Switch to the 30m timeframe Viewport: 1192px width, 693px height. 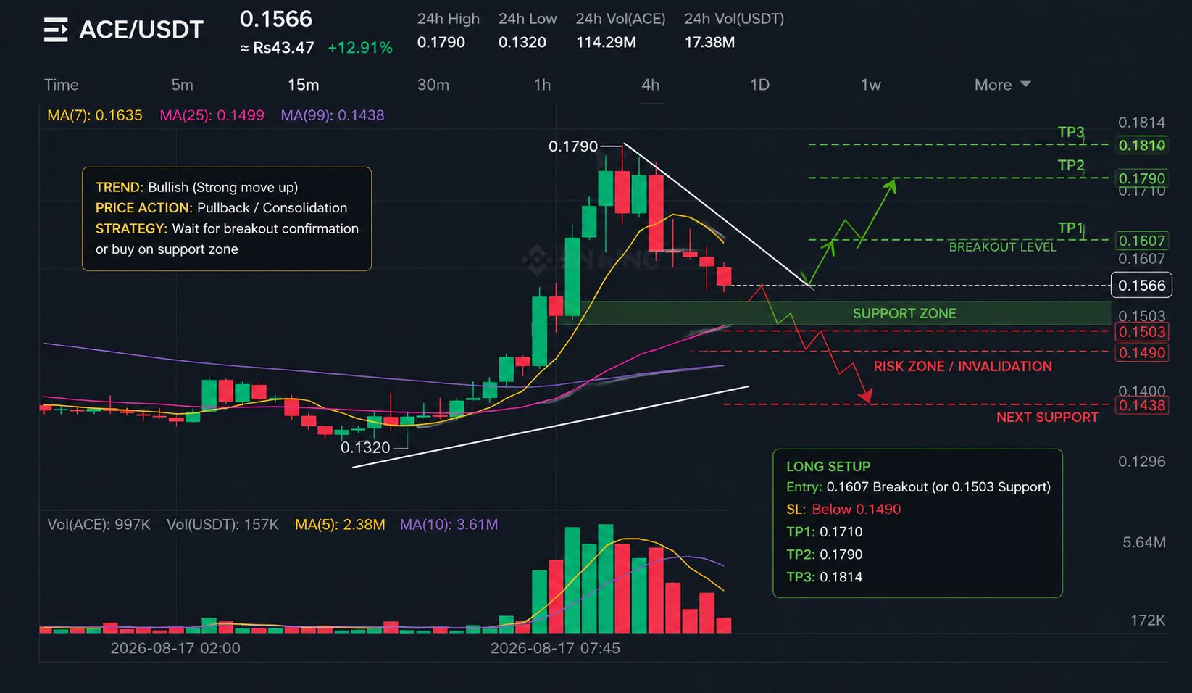pyautogui.click(x=433, y=85)
